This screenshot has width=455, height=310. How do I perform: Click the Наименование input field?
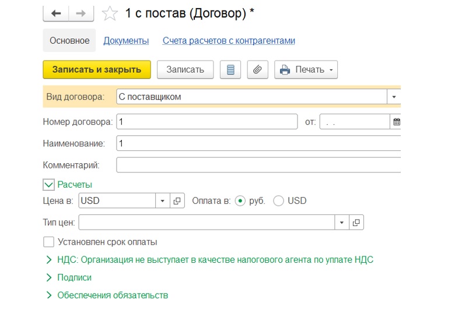tap(258, 143)
